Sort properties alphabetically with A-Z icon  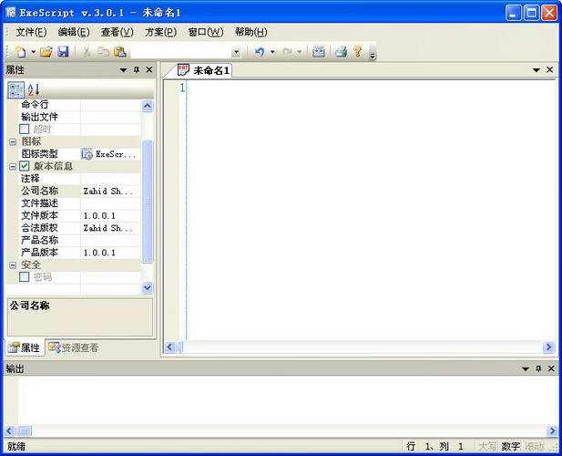(x=34, y=90)
